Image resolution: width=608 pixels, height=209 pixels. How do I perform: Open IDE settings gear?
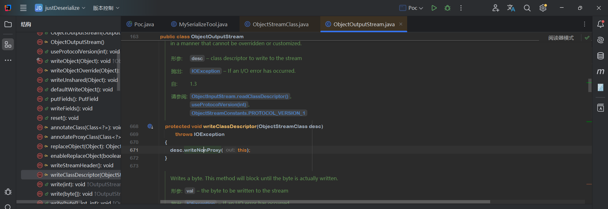click(543, 8)
